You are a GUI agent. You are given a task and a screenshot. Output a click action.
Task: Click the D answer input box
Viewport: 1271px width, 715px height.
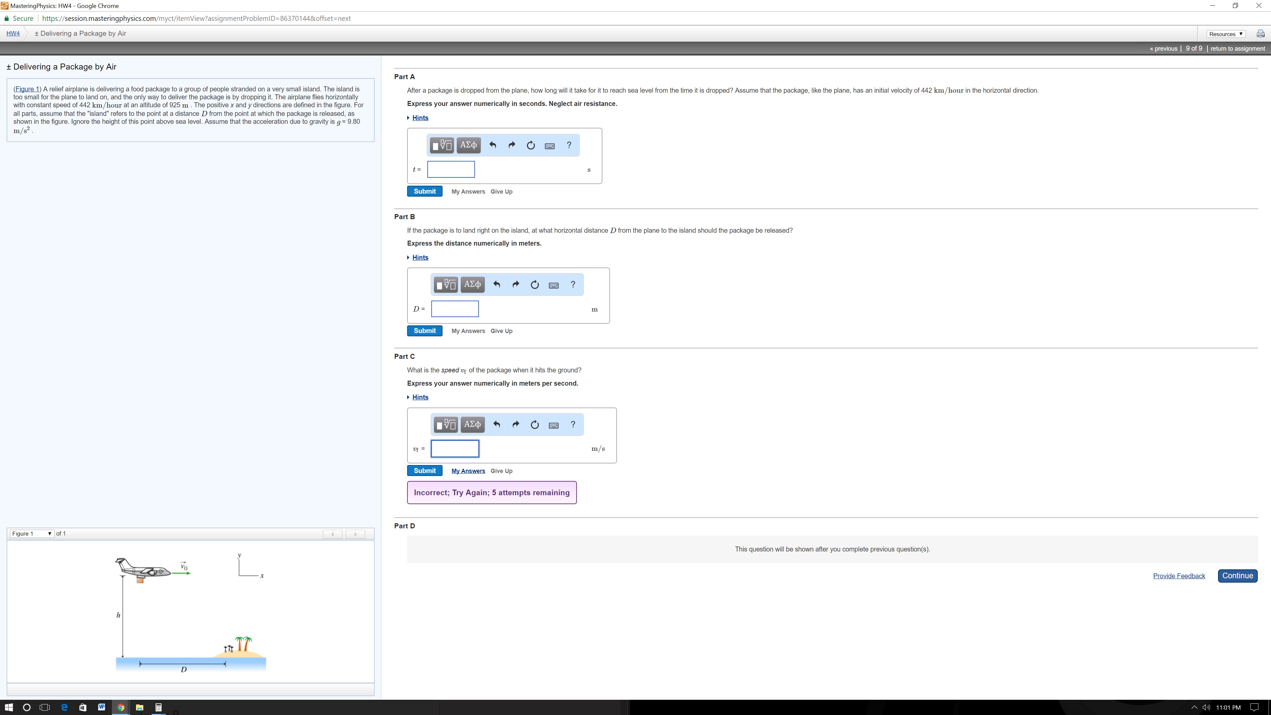tap(455, 309)
